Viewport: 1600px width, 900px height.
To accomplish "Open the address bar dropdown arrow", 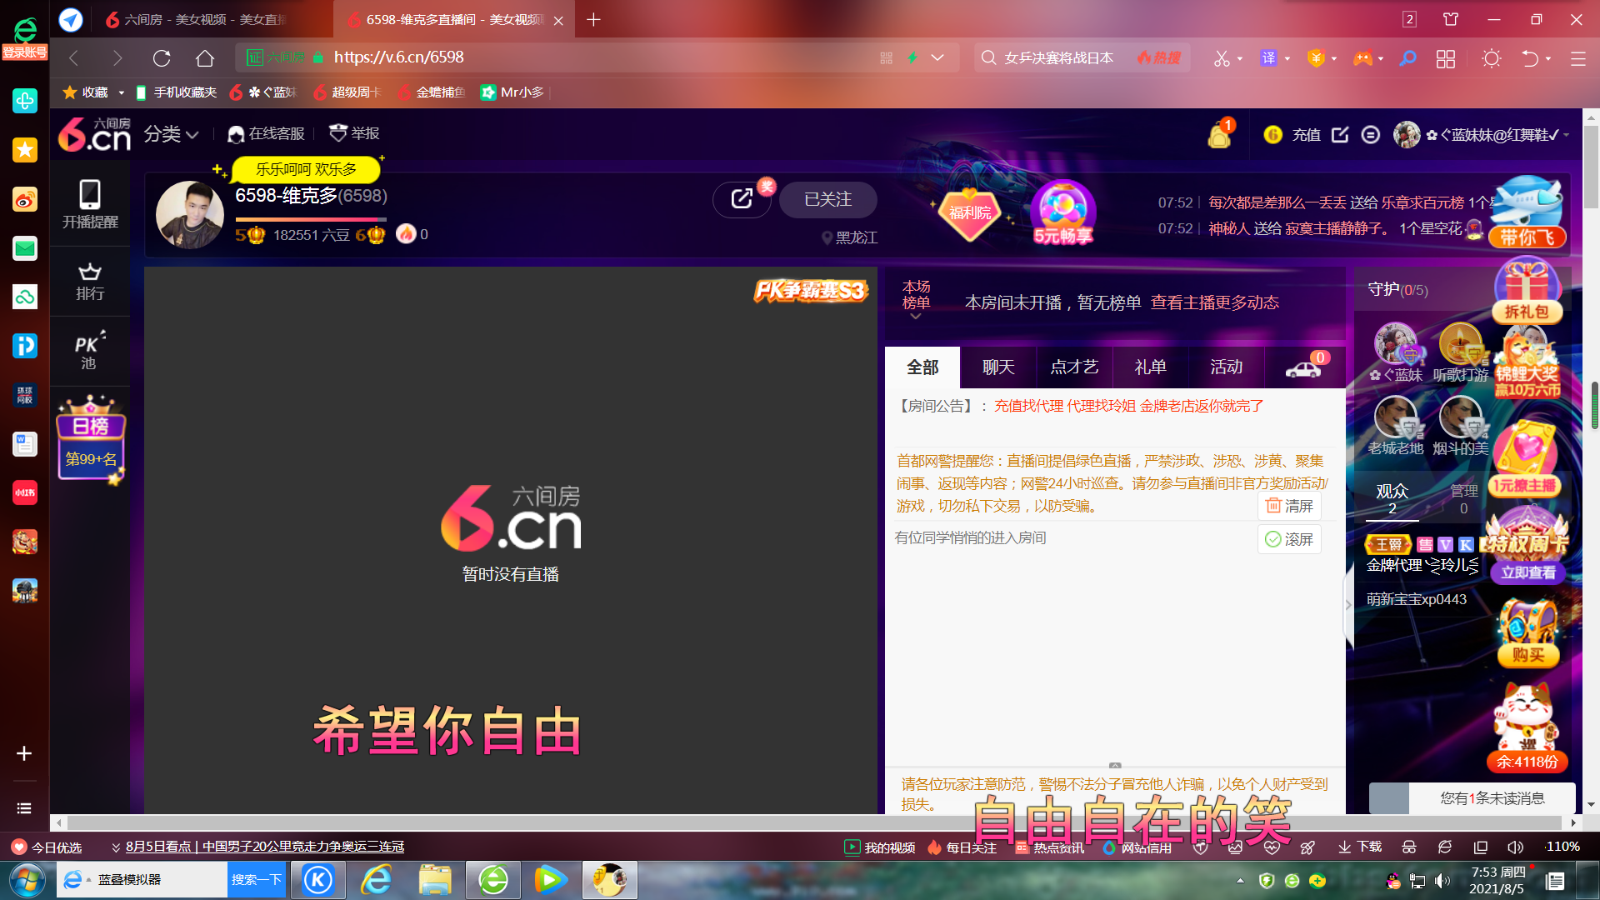I will [937, 57].
